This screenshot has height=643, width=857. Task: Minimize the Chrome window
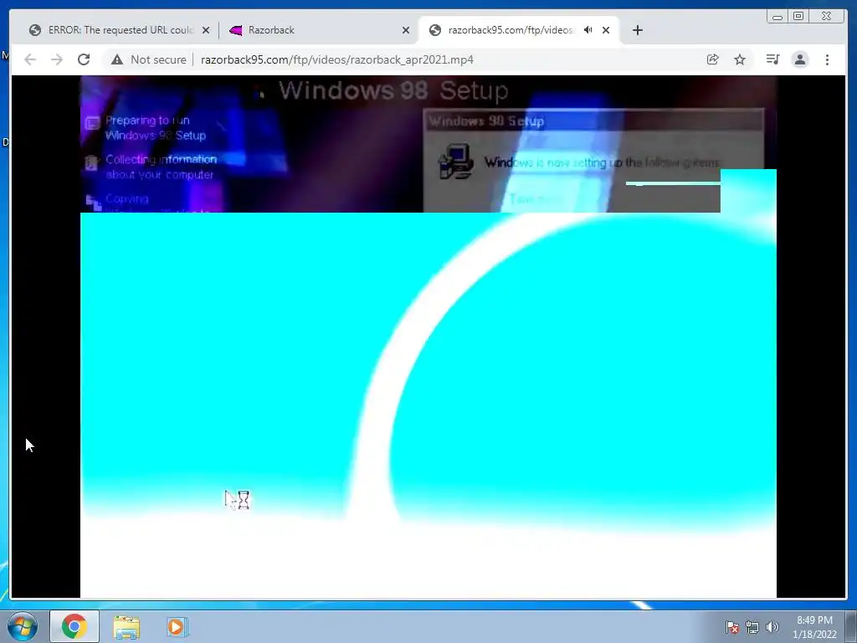pyautogui.click(x=777, y=17)
